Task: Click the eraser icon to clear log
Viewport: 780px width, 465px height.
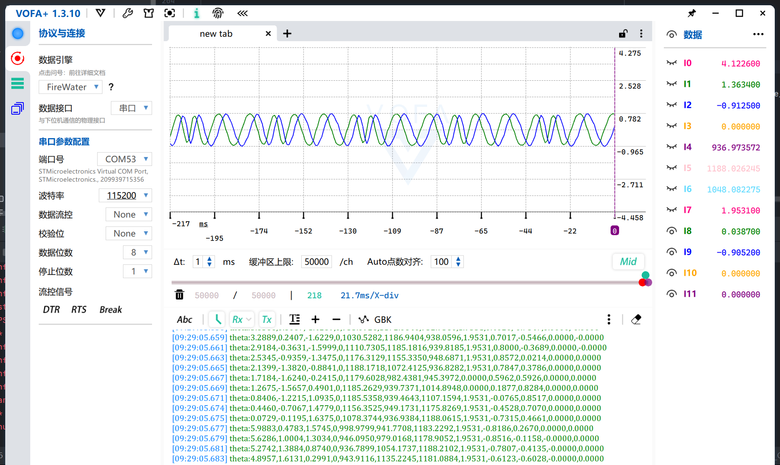Action: tap(636, 319)
